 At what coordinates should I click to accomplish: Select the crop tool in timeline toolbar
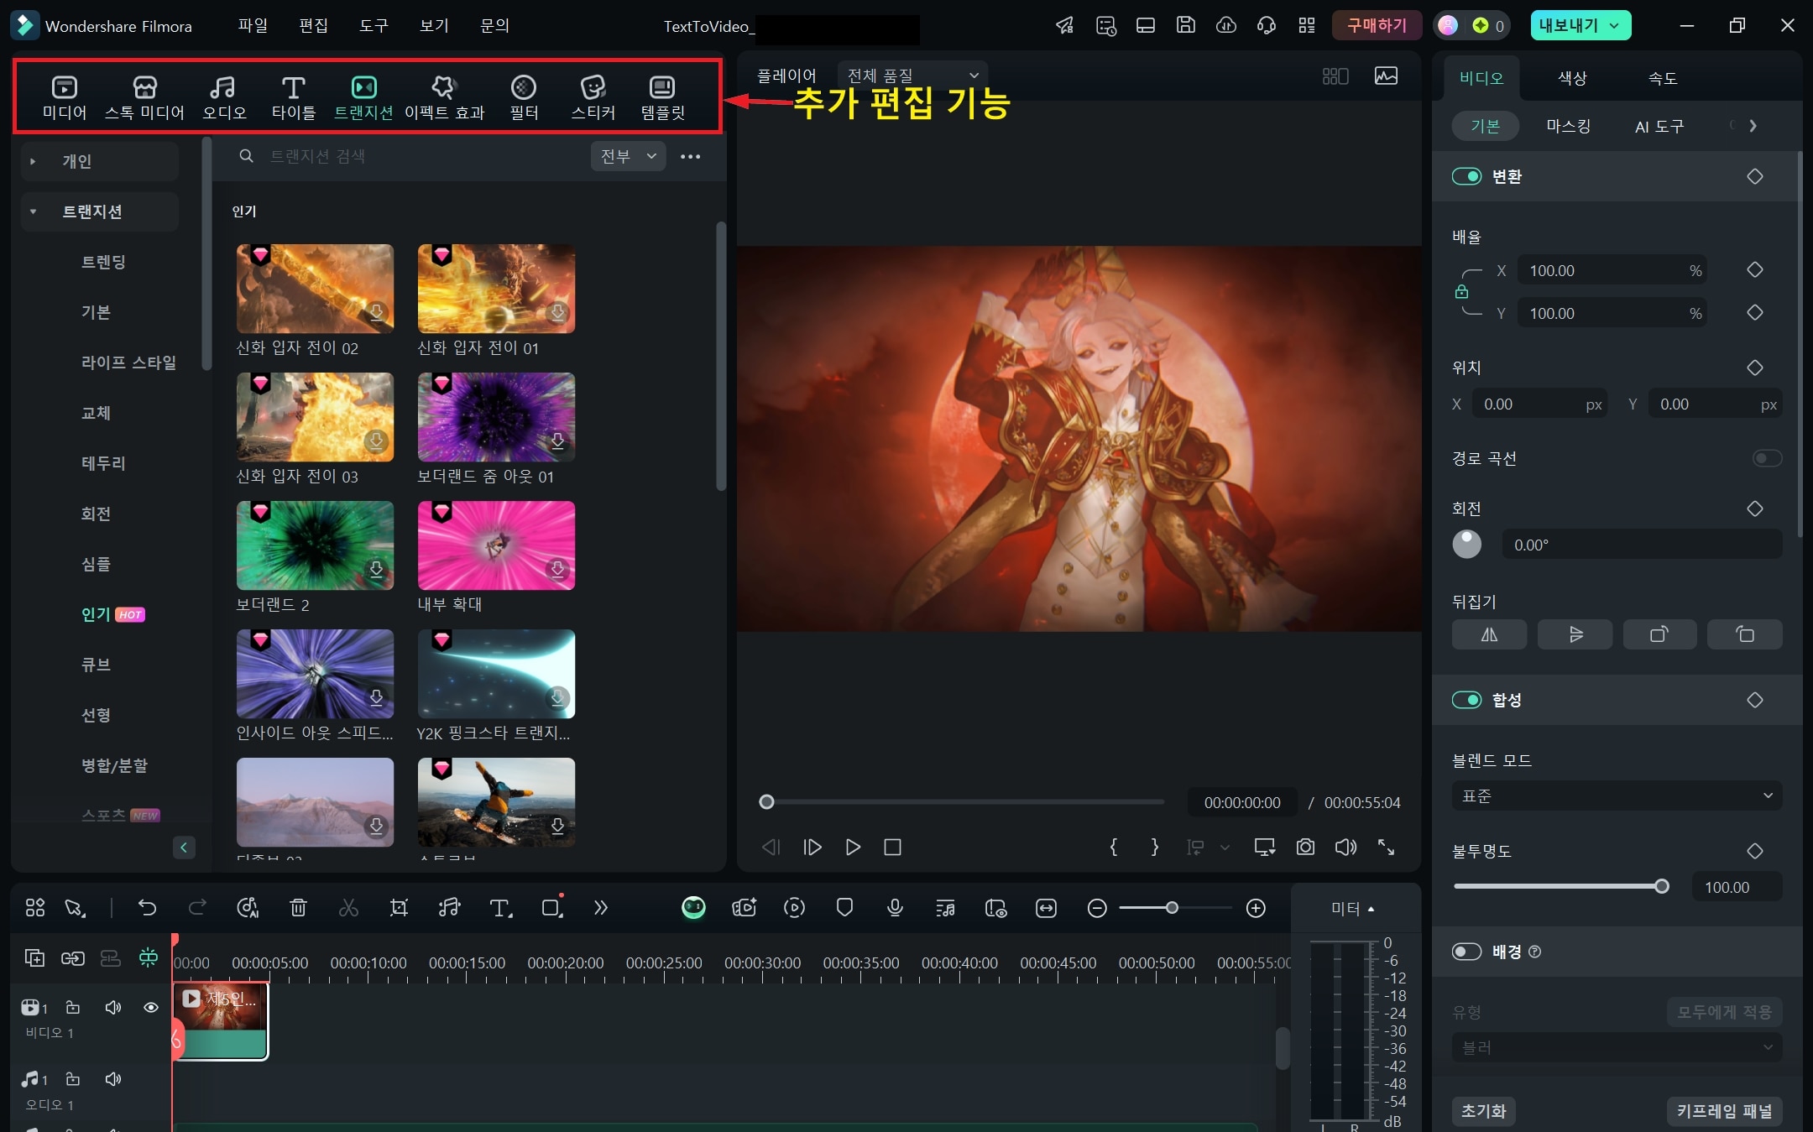[399, 908]
